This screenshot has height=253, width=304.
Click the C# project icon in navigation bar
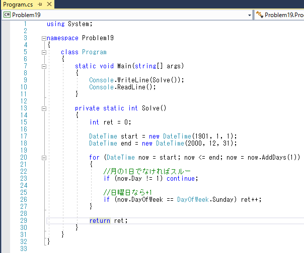tap(7, 15)
